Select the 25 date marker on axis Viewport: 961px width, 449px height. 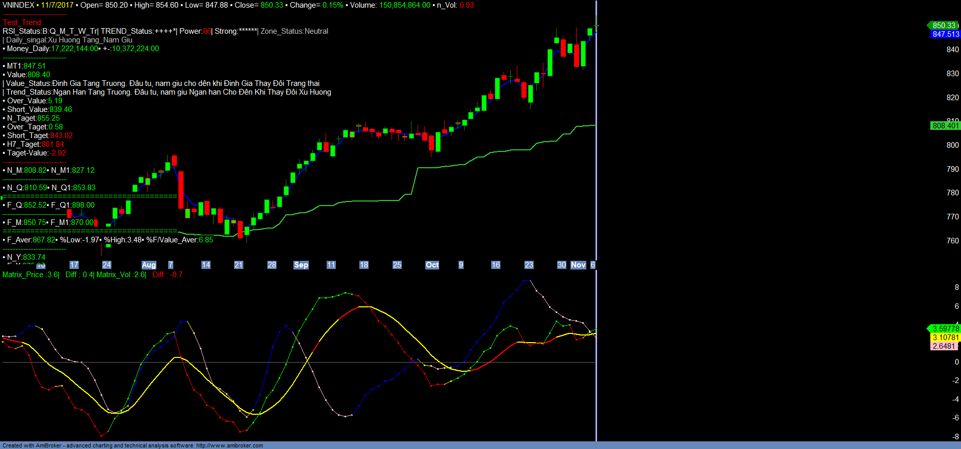[x=397, y=265]
